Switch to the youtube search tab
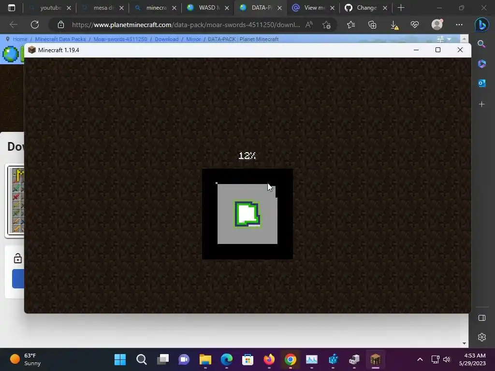This screenshot has height=371, width=495. (50, 8)
